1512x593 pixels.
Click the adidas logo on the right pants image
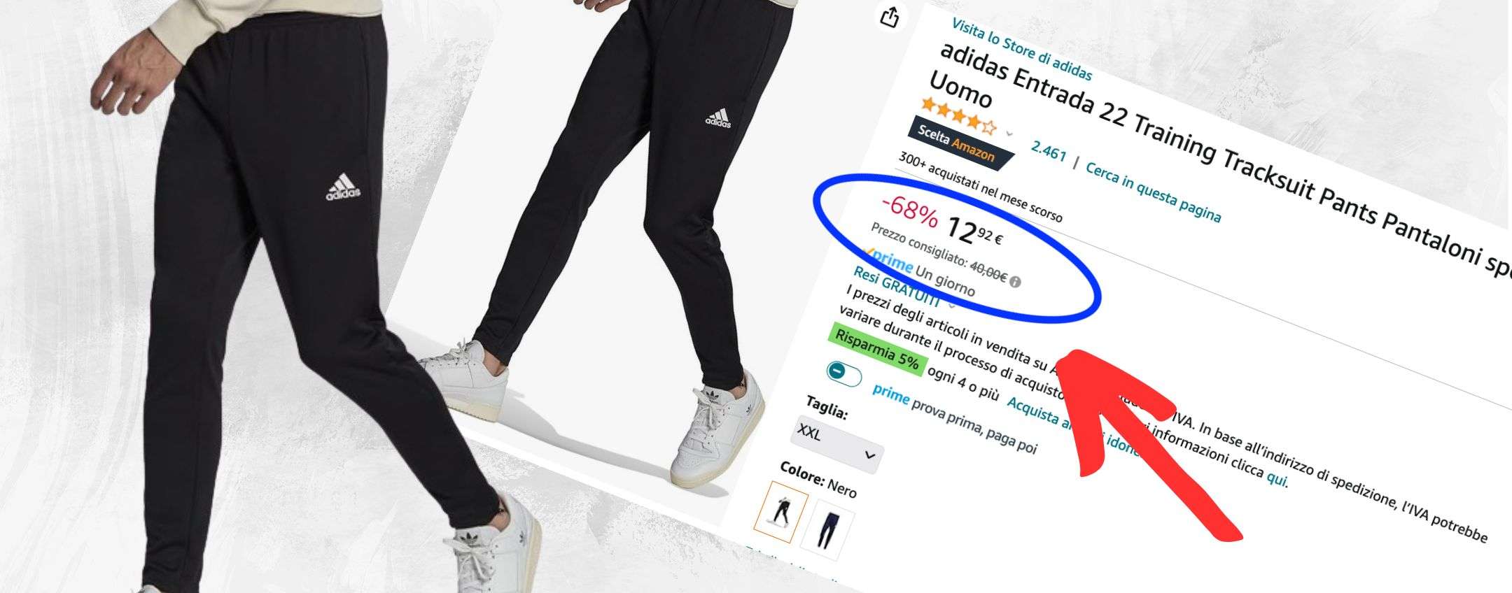tap(717, 119)
